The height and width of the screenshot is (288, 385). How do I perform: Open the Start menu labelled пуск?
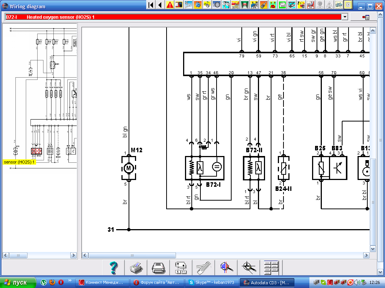[18, 282]
